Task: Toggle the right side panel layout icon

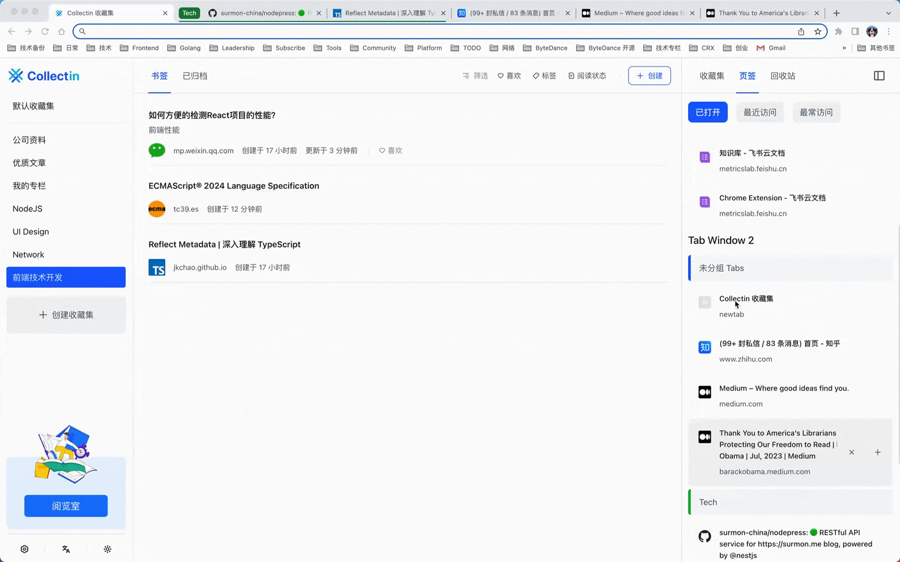Action: coord(879,76)
